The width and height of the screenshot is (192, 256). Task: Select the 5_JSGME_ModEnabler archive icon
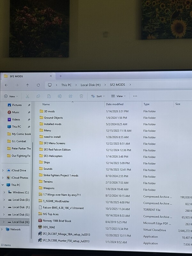click(x=40, y=201)
